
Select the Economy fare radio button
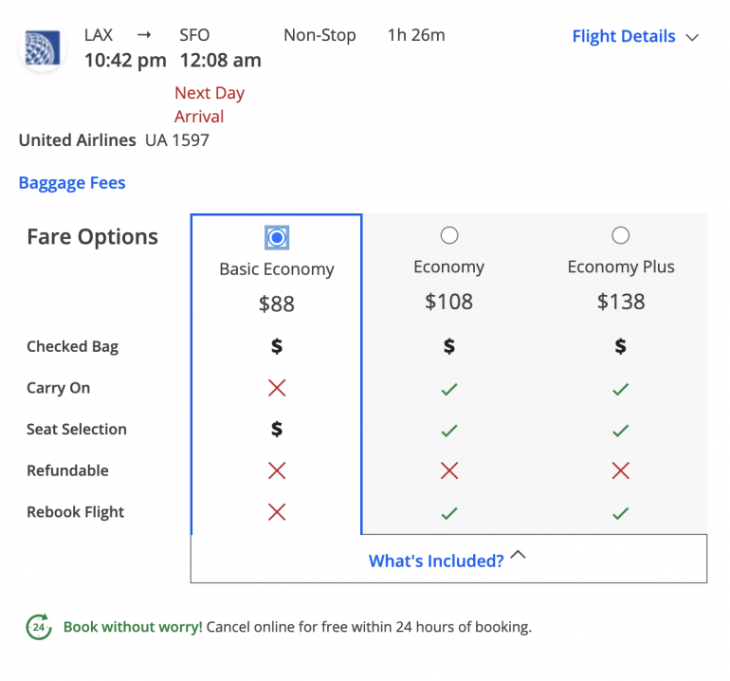click(449, 235)
